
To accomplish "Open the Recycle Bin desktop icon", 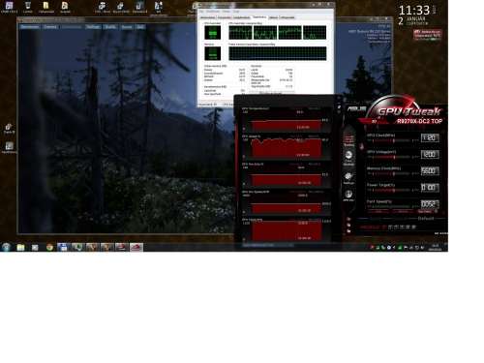I will 28,7.
